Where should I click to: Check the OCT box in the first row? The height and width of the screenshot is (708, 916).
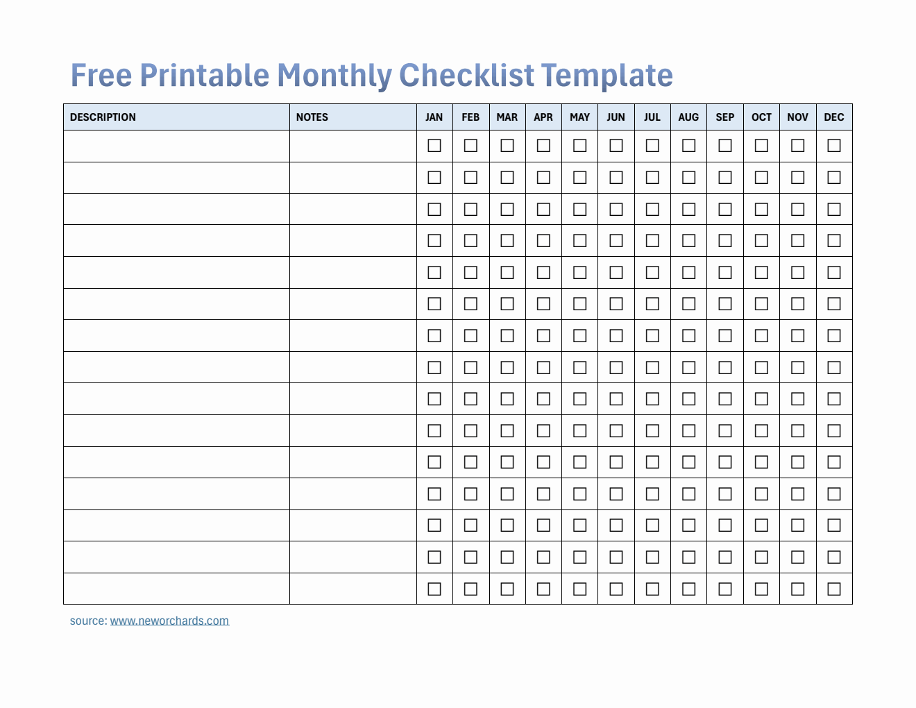(x=761, y=146)
